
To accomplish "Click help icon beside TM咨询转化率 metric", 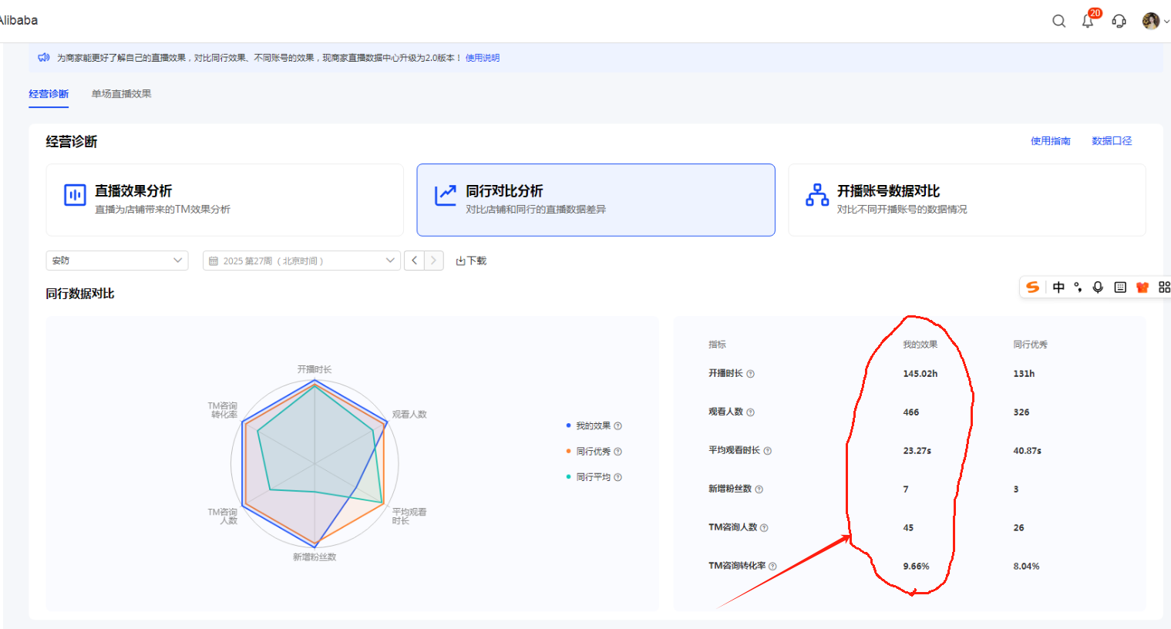I will [772, 567].
